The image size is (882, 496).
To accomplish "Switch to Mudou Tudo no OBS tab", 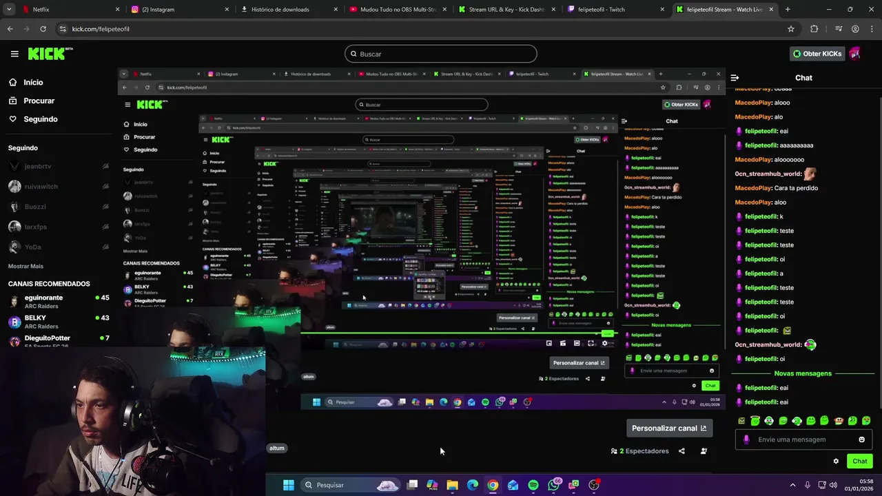I will [398, 10].
